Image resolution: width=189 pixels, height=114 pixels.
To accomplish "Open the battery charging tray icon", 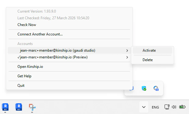I will pos(182,107).
